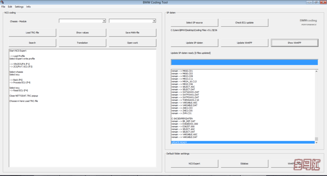
Task: Click scroll up arrow in update log
Action: tap(316, 71)
